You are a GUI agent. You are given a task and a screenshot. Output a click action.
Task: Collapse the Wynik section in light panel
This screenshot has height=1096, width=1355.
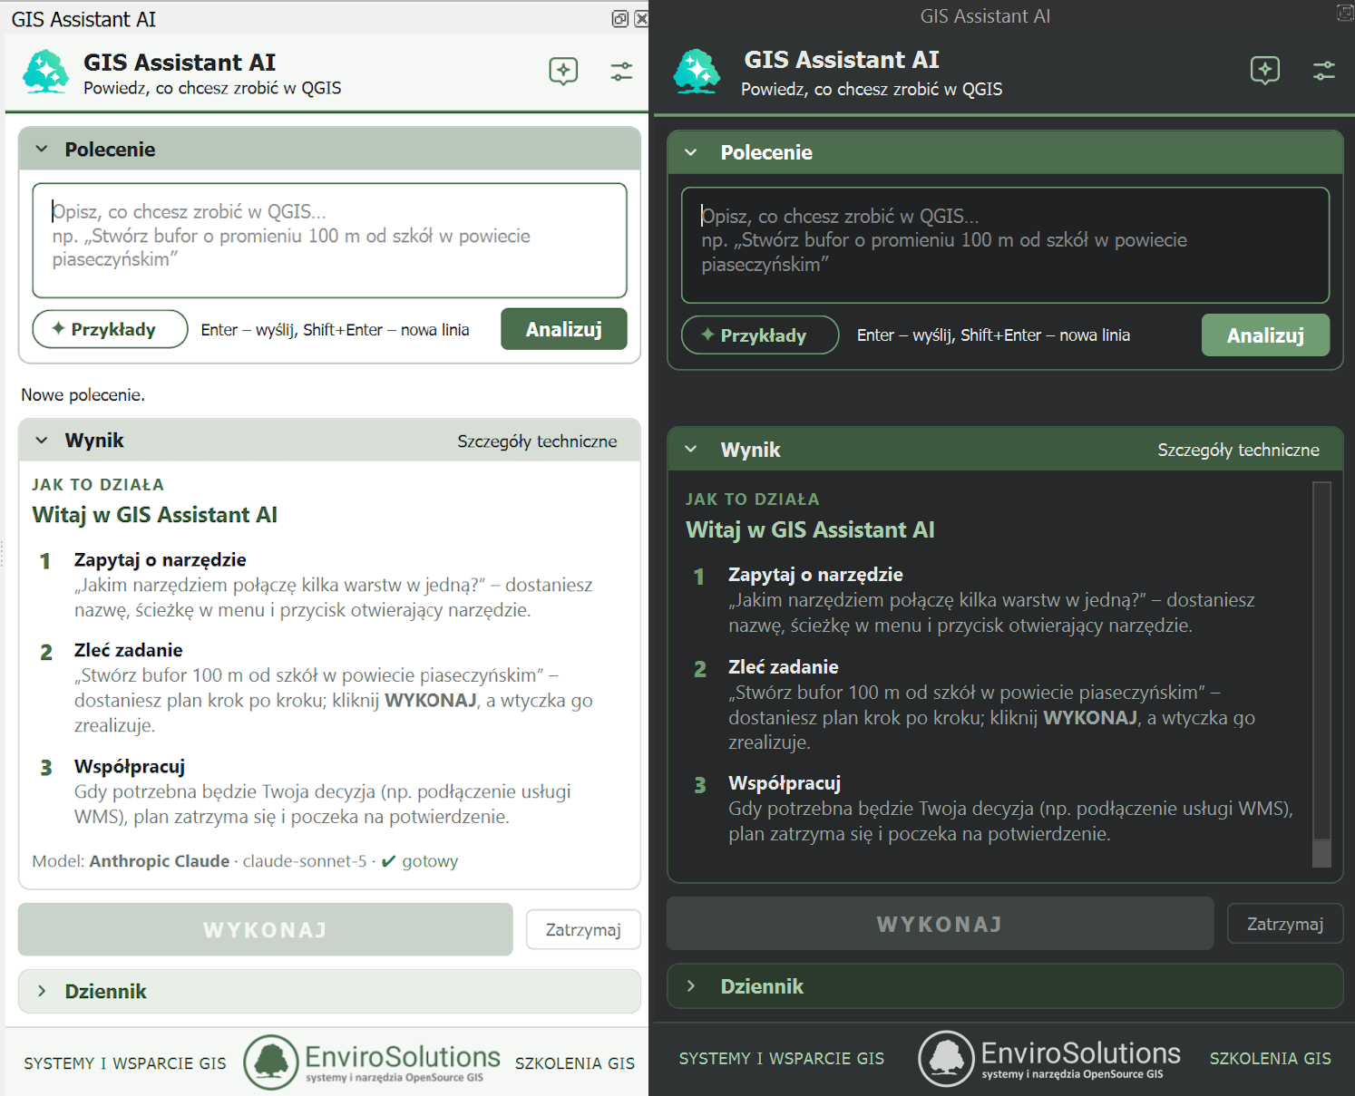[x=42, y=441]
